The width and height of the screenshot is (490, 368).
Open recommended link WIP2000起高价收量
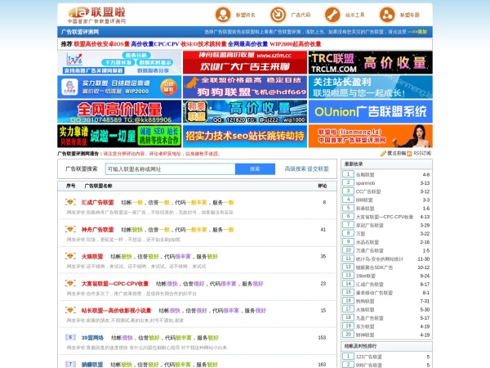296,44
